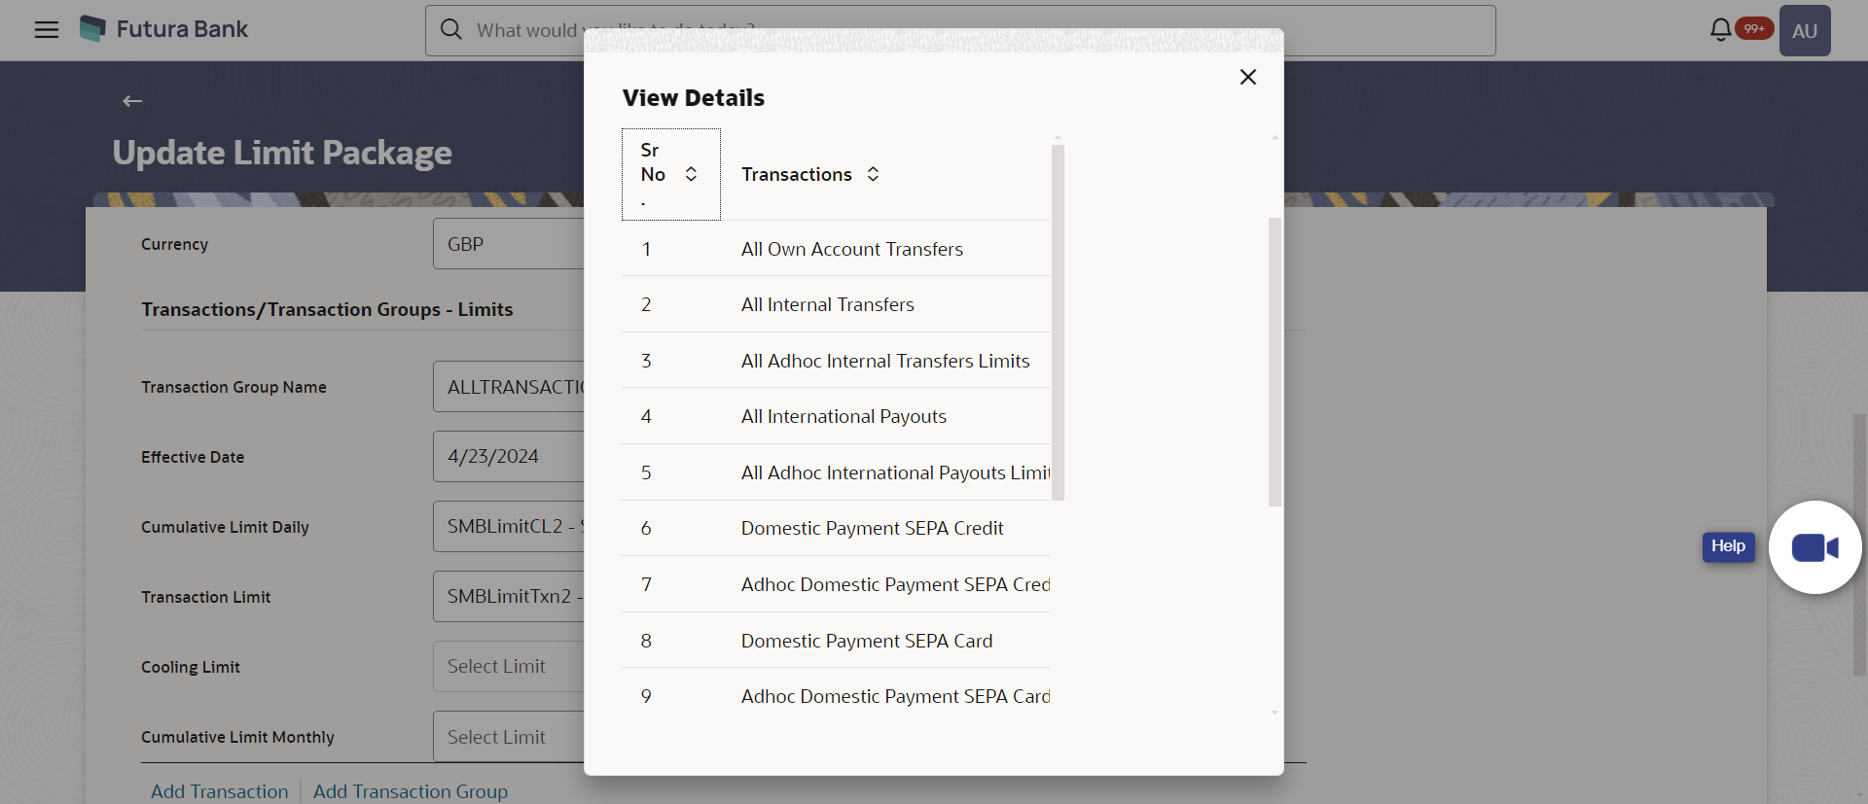This screenshot has width=1868, height=804.
Task: Open the Help button
Action: (x=1728, y=546)
